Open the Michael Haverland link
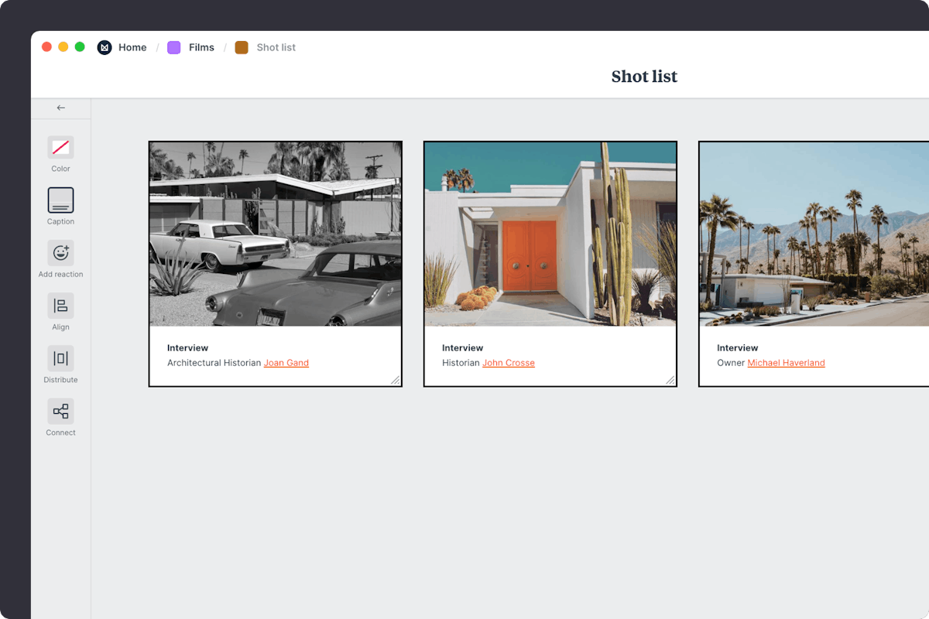This screenshot has height=619, width=929. coord(786,363)
